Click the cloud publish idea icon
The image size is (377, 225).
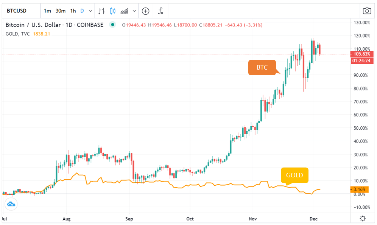pos(11,204)
